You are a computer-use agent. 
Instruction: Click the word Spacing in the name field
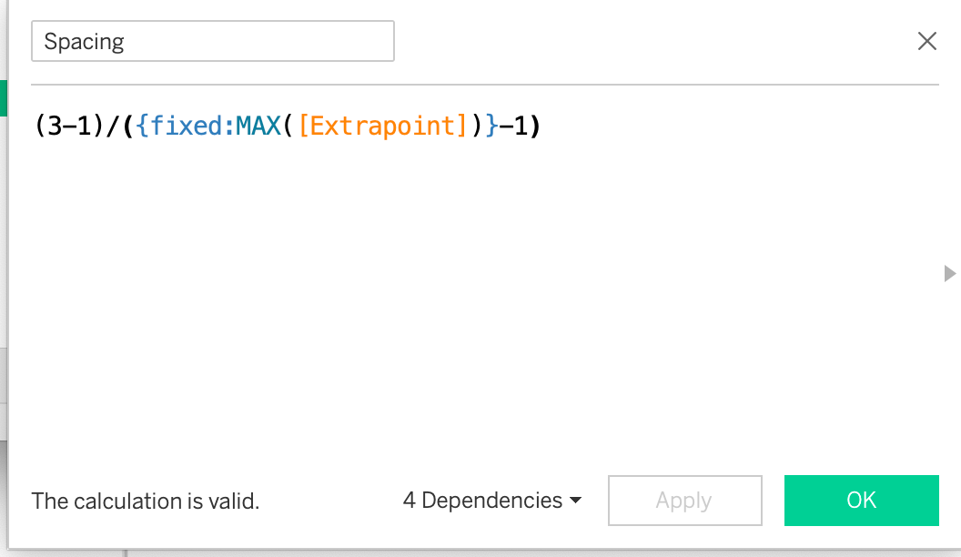pos(84,42)
